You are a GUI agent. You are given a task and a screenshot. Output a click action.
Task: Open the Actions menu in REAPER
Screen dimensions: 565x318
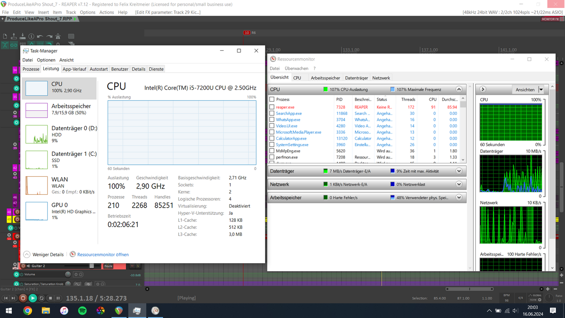(x=106, y=12)
